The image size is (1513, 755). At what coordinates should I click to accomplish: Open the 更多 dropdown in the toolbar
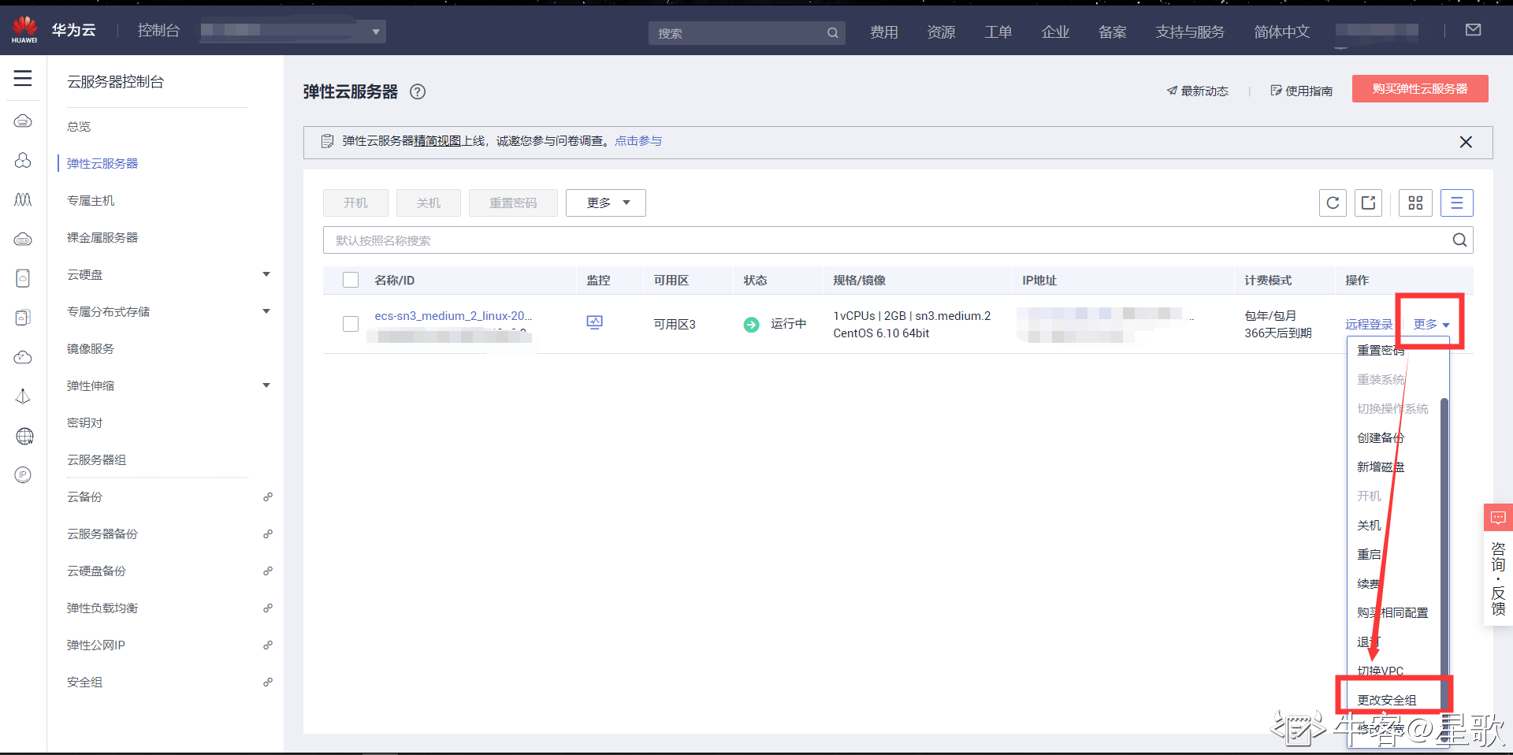click(x=605, y=203)
